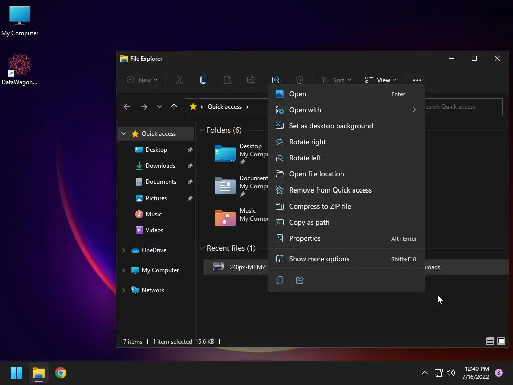Open DataWagon desktop shortcut
The image size is (513, 385).
(20, 69)
